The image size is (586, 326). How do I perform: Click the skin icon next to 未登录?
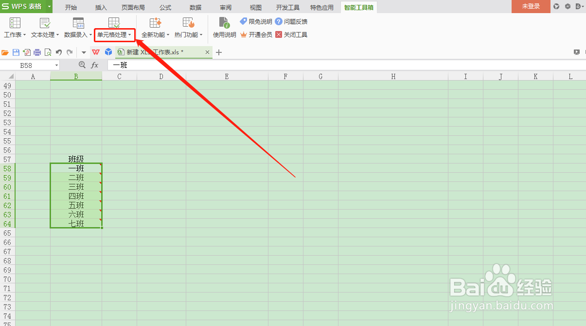tap(556, 6)
